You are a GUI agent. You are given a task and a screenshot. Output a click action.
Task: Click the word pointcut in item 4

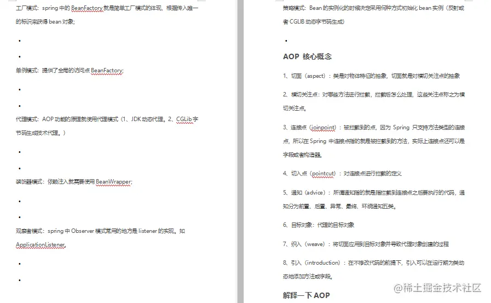tap(324, 174)
